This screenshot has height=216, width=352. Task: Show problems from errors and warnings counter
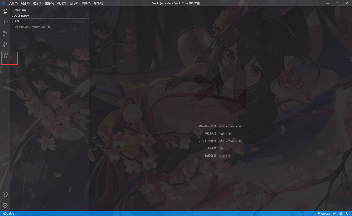9,214
